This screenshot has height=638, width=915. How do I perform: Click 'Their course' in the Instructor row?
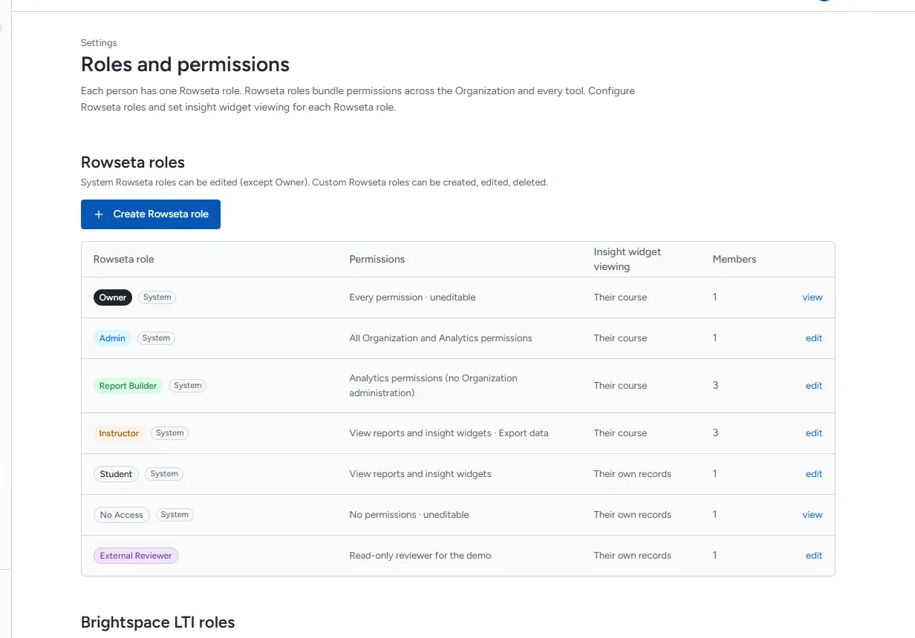620,433
